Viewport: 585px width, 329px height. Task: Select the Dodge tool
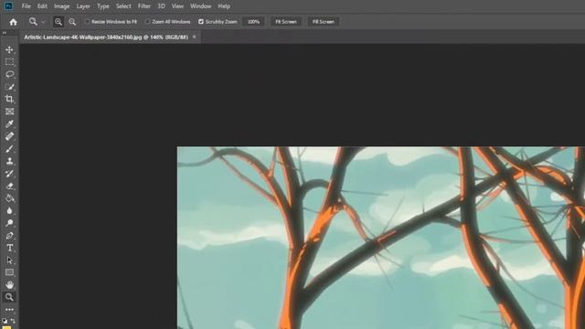(x=9, y=223)
